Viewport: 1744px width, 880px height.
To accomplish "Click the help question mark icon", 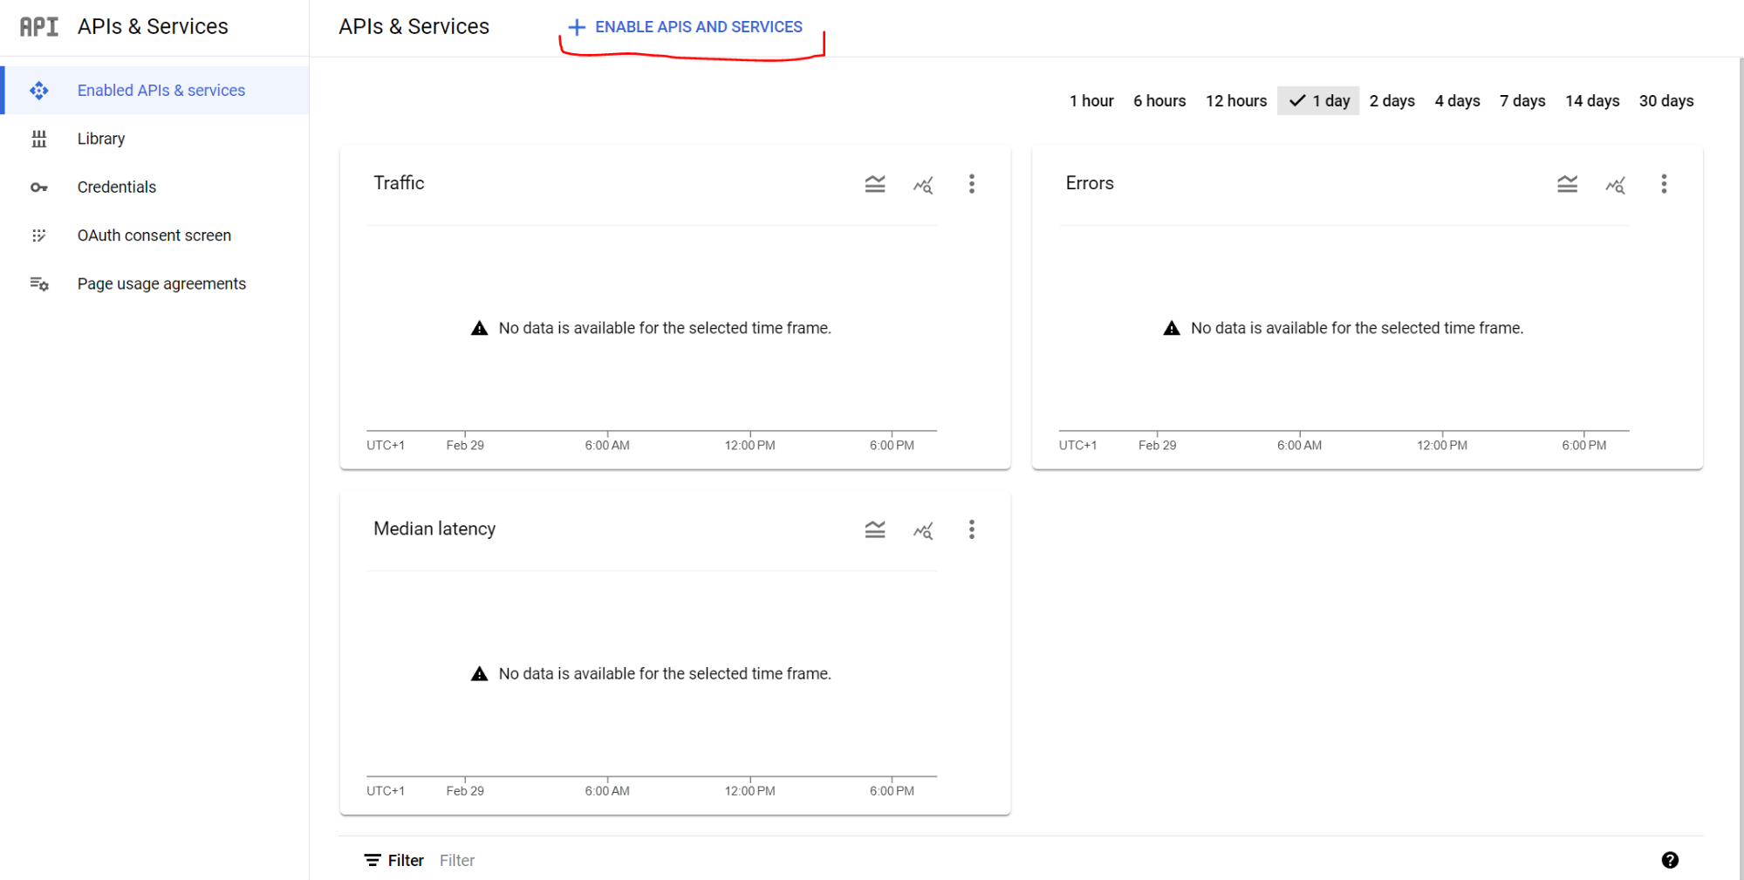I will tap(1669, 860).
